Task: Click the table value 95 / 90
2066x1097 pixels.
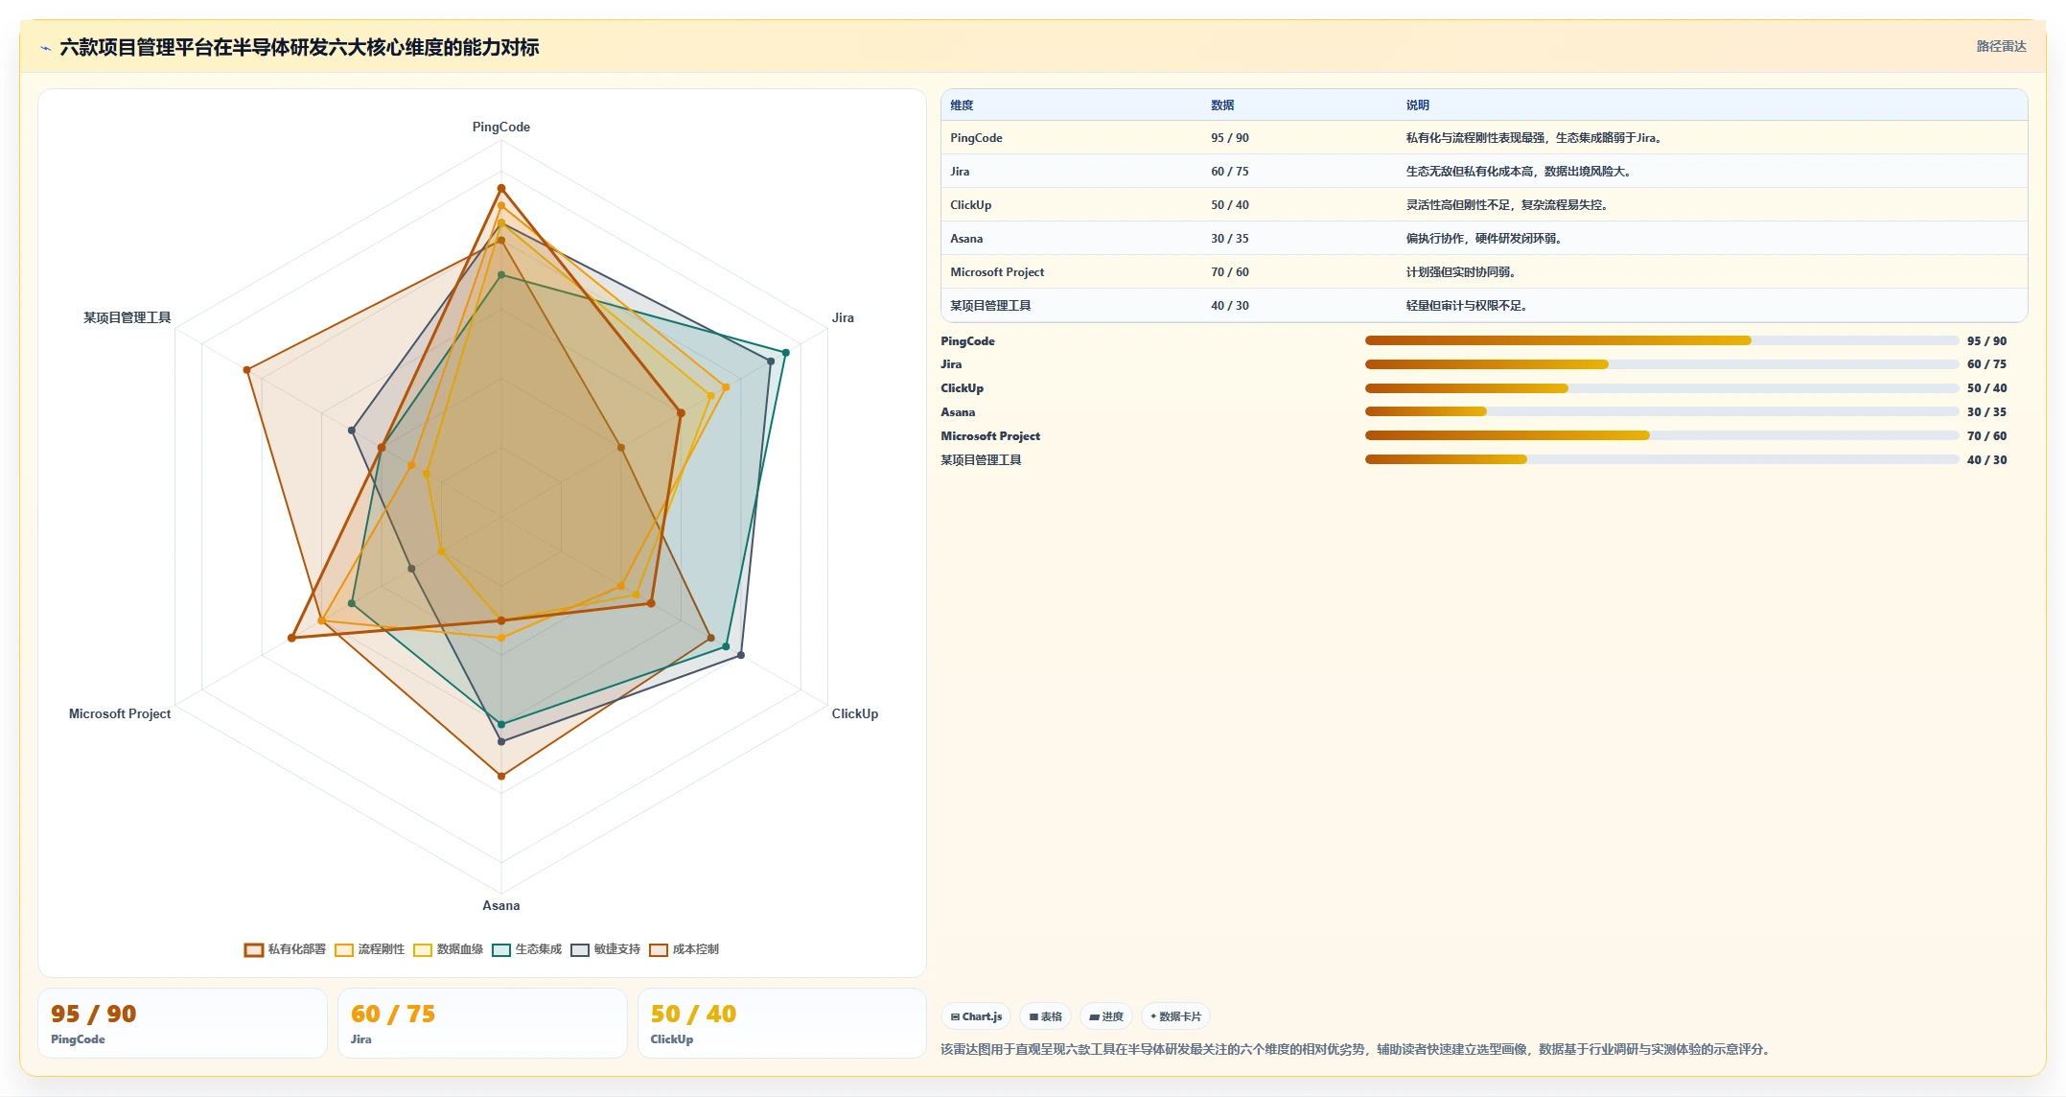Action: [x=1230, y=138]
